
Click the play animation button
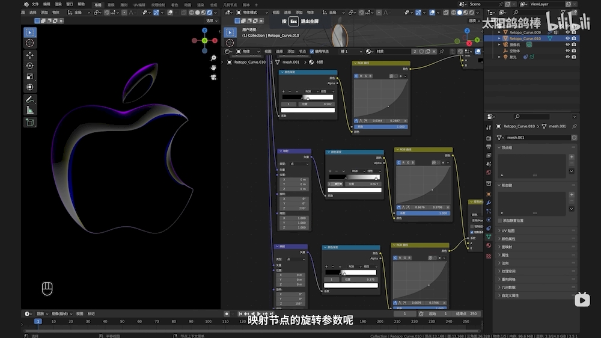[259, 314]
